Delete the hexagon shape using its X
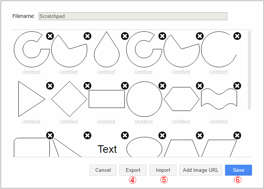The width and height of the screenshot is (264, 189). pos(200,86)
